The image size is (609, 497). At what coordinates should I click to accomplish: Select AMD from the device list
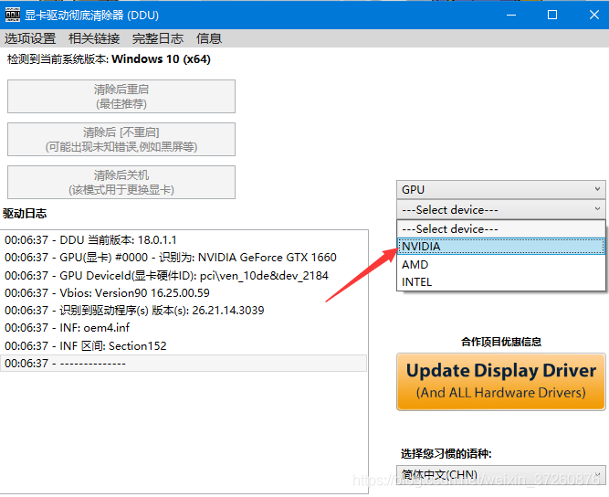coord(501,264)
